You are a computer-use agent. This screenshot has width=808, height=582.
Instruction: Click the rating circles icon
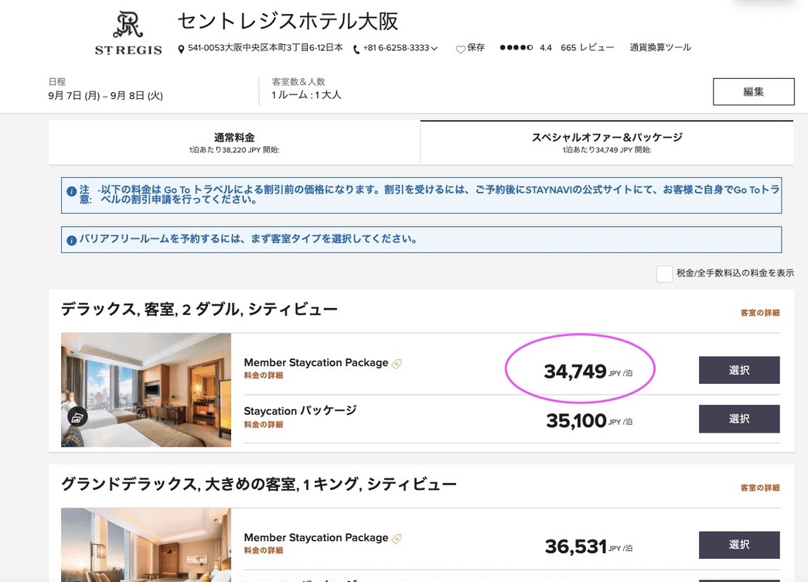click(x=516, y=48)
